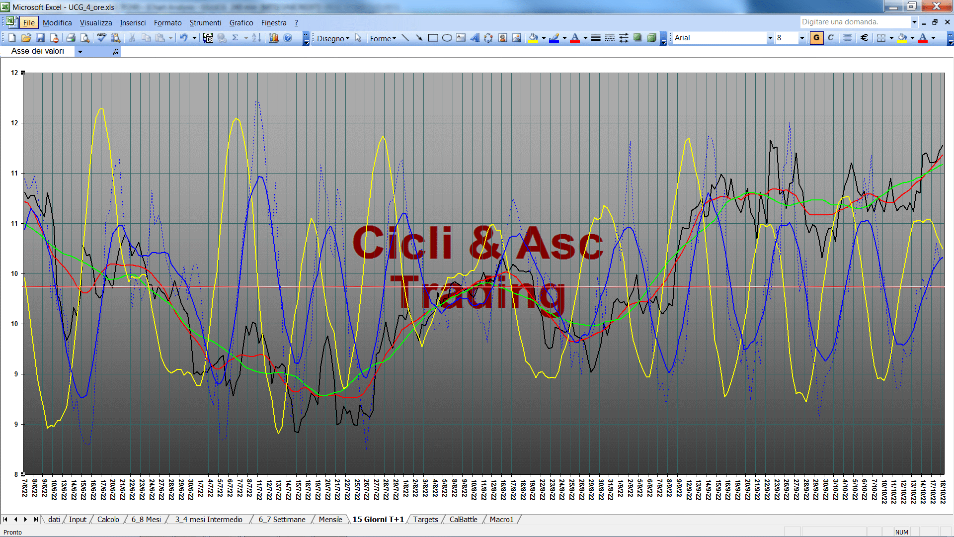
Task: Toggle italic with the C button
Action: point(831,38)
